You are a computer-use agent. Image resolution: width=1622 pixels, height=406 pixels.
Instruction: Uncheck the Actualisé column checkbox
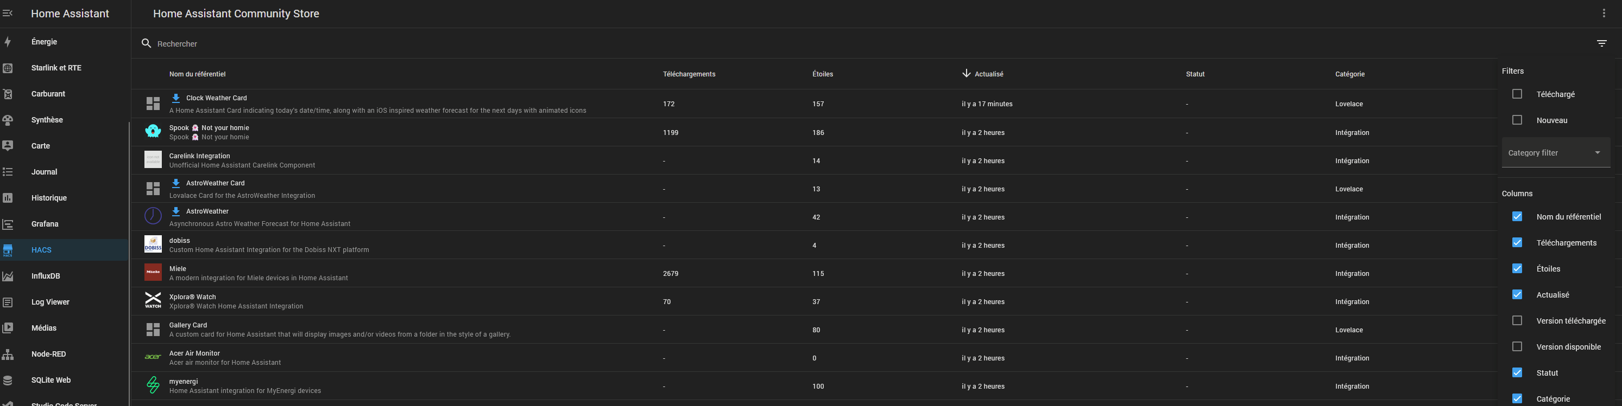[x=1517, y=295]
